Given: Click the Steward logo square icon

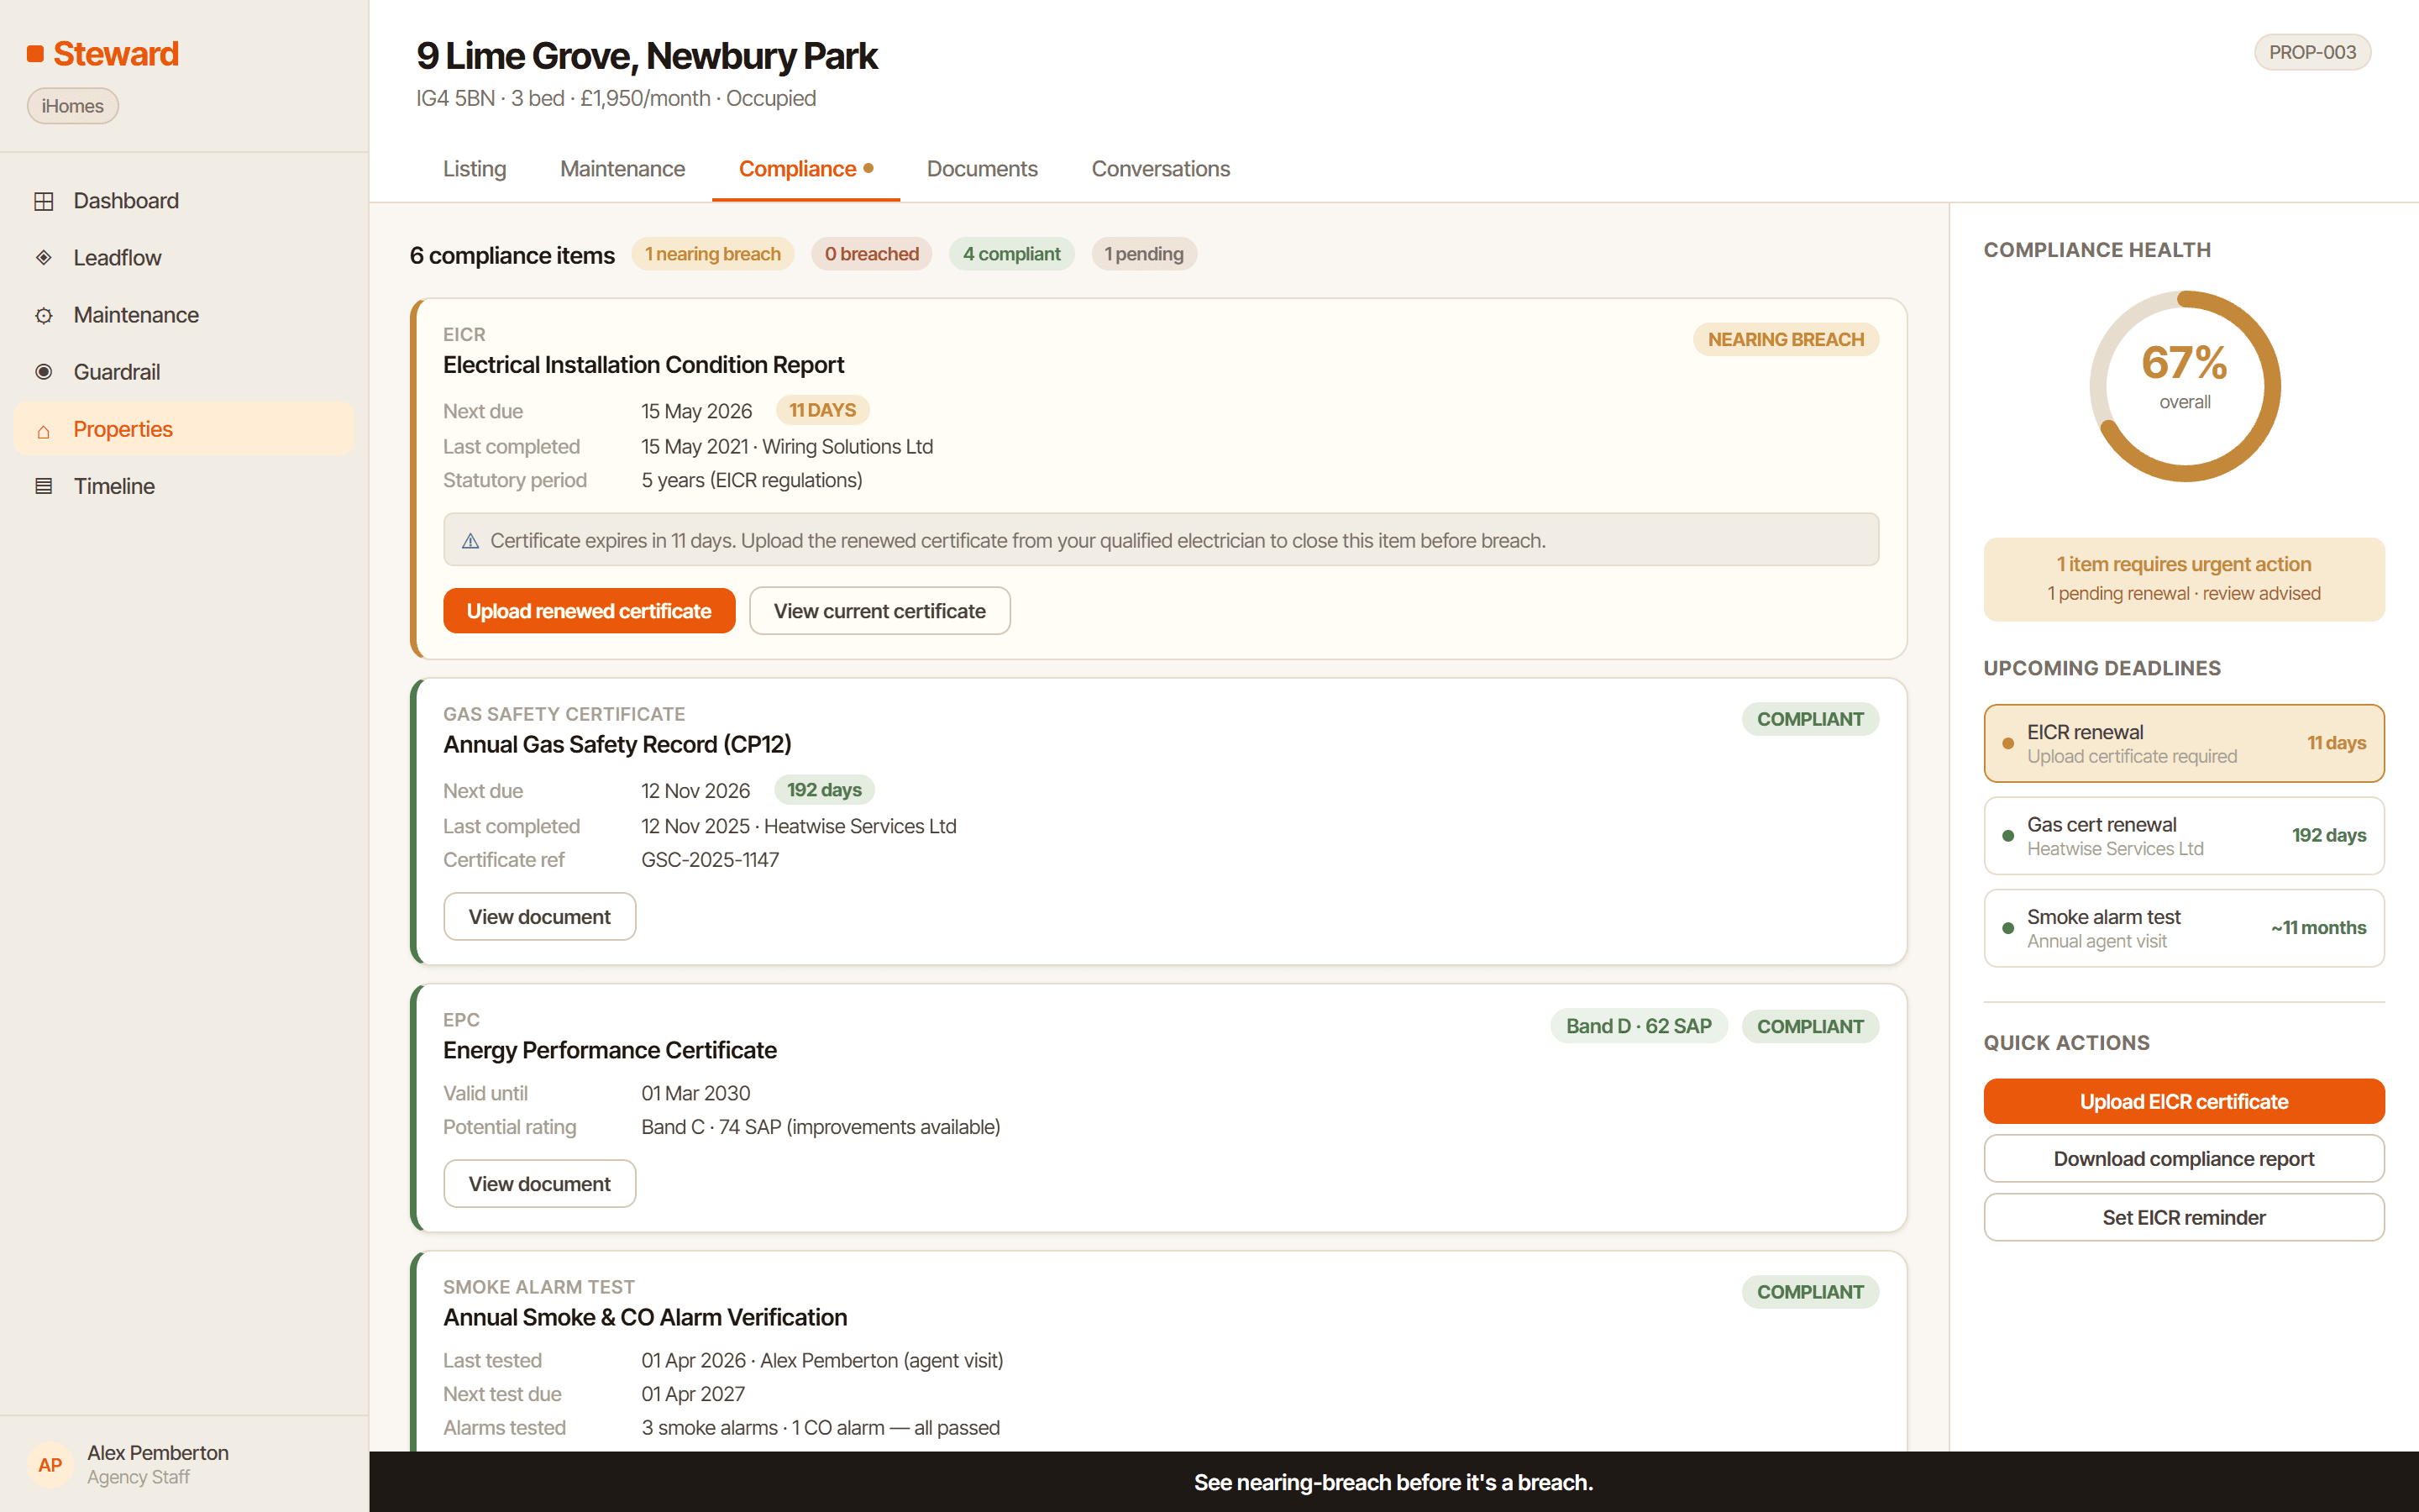Looking at the screenshot, I should pyautogui.click(x=35, y=54).
